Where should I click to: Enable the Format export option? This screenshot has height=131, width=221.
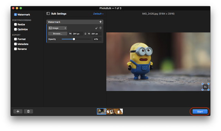pyautogui.click(x=15, y=39)
